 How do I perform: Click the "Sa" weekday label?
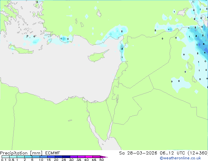click(122, 153)
